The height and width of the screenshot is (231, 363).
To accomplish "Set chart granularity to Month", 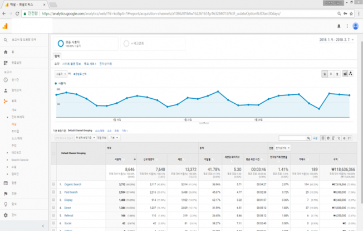I will pos(337,74).
